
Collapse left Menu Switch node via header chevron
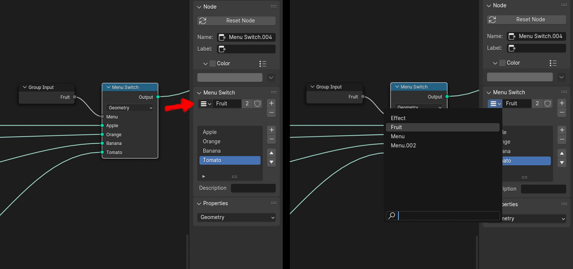point(108,87)
